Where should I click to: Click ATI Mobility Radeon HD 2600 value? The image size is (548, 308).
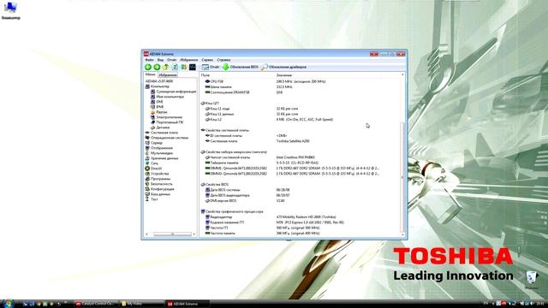pos(307,216)
